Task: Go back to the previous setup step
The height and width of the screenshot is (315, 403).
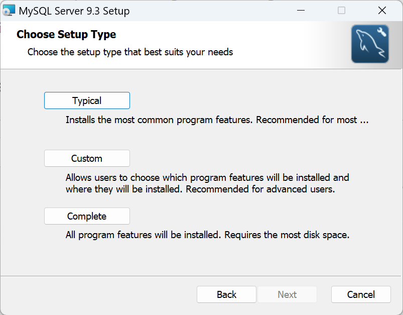Action: [x=226, y=294]
